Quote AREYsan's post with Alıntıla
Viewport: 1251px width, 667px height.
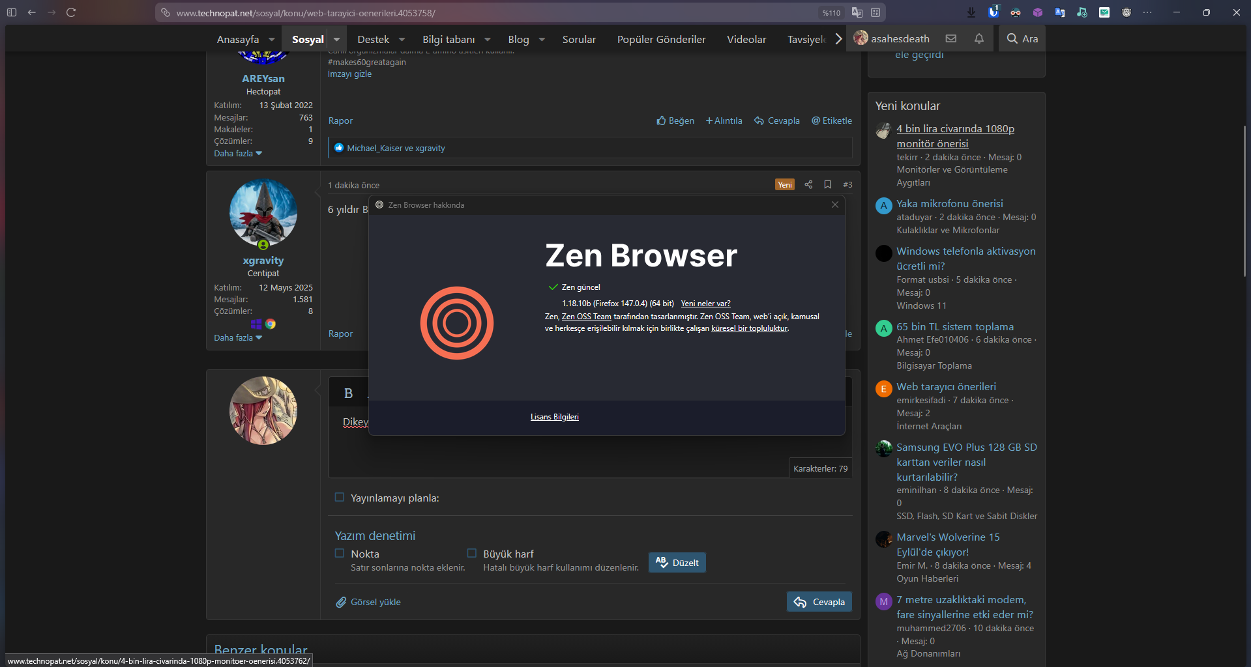(x=724, y=121)
